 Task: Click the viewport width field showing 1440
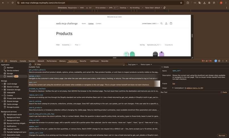pyautogui.click(x=82, y=8)
